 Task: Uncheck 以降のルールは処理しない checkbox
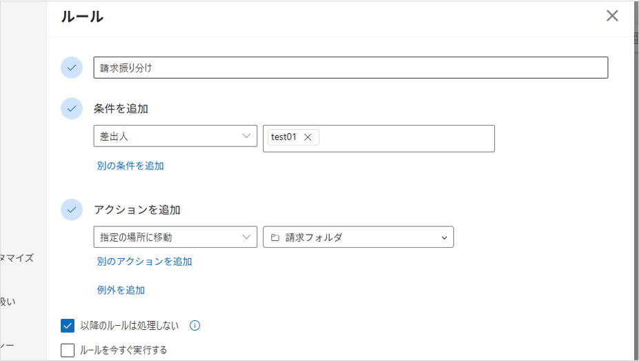tap(68, 326)
